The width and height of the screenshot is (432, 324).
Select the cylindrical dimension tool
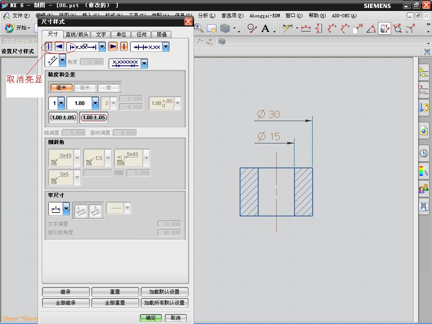click(385, 28)
